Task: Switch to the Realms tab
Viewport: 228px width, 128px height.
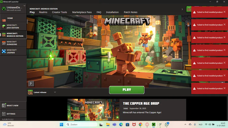Action: click(x=43, y=12)
